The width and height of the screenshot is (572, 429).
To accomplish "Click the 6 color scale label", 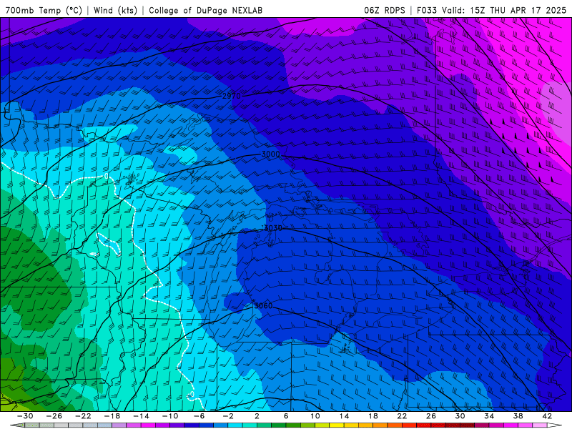I will click(x=286, y=416).
